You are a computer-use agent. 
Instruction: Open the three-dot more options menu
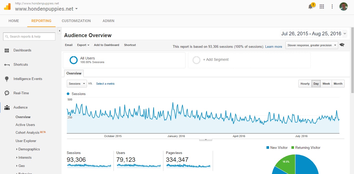332,7
